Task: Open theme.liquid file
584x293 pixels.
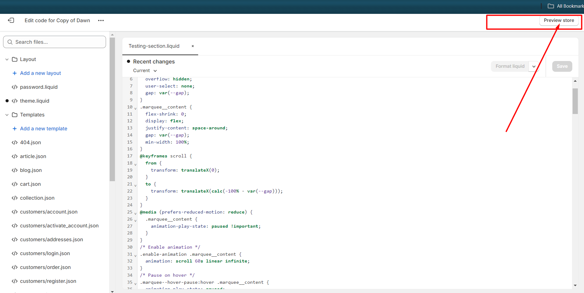Action: (35, 101)
